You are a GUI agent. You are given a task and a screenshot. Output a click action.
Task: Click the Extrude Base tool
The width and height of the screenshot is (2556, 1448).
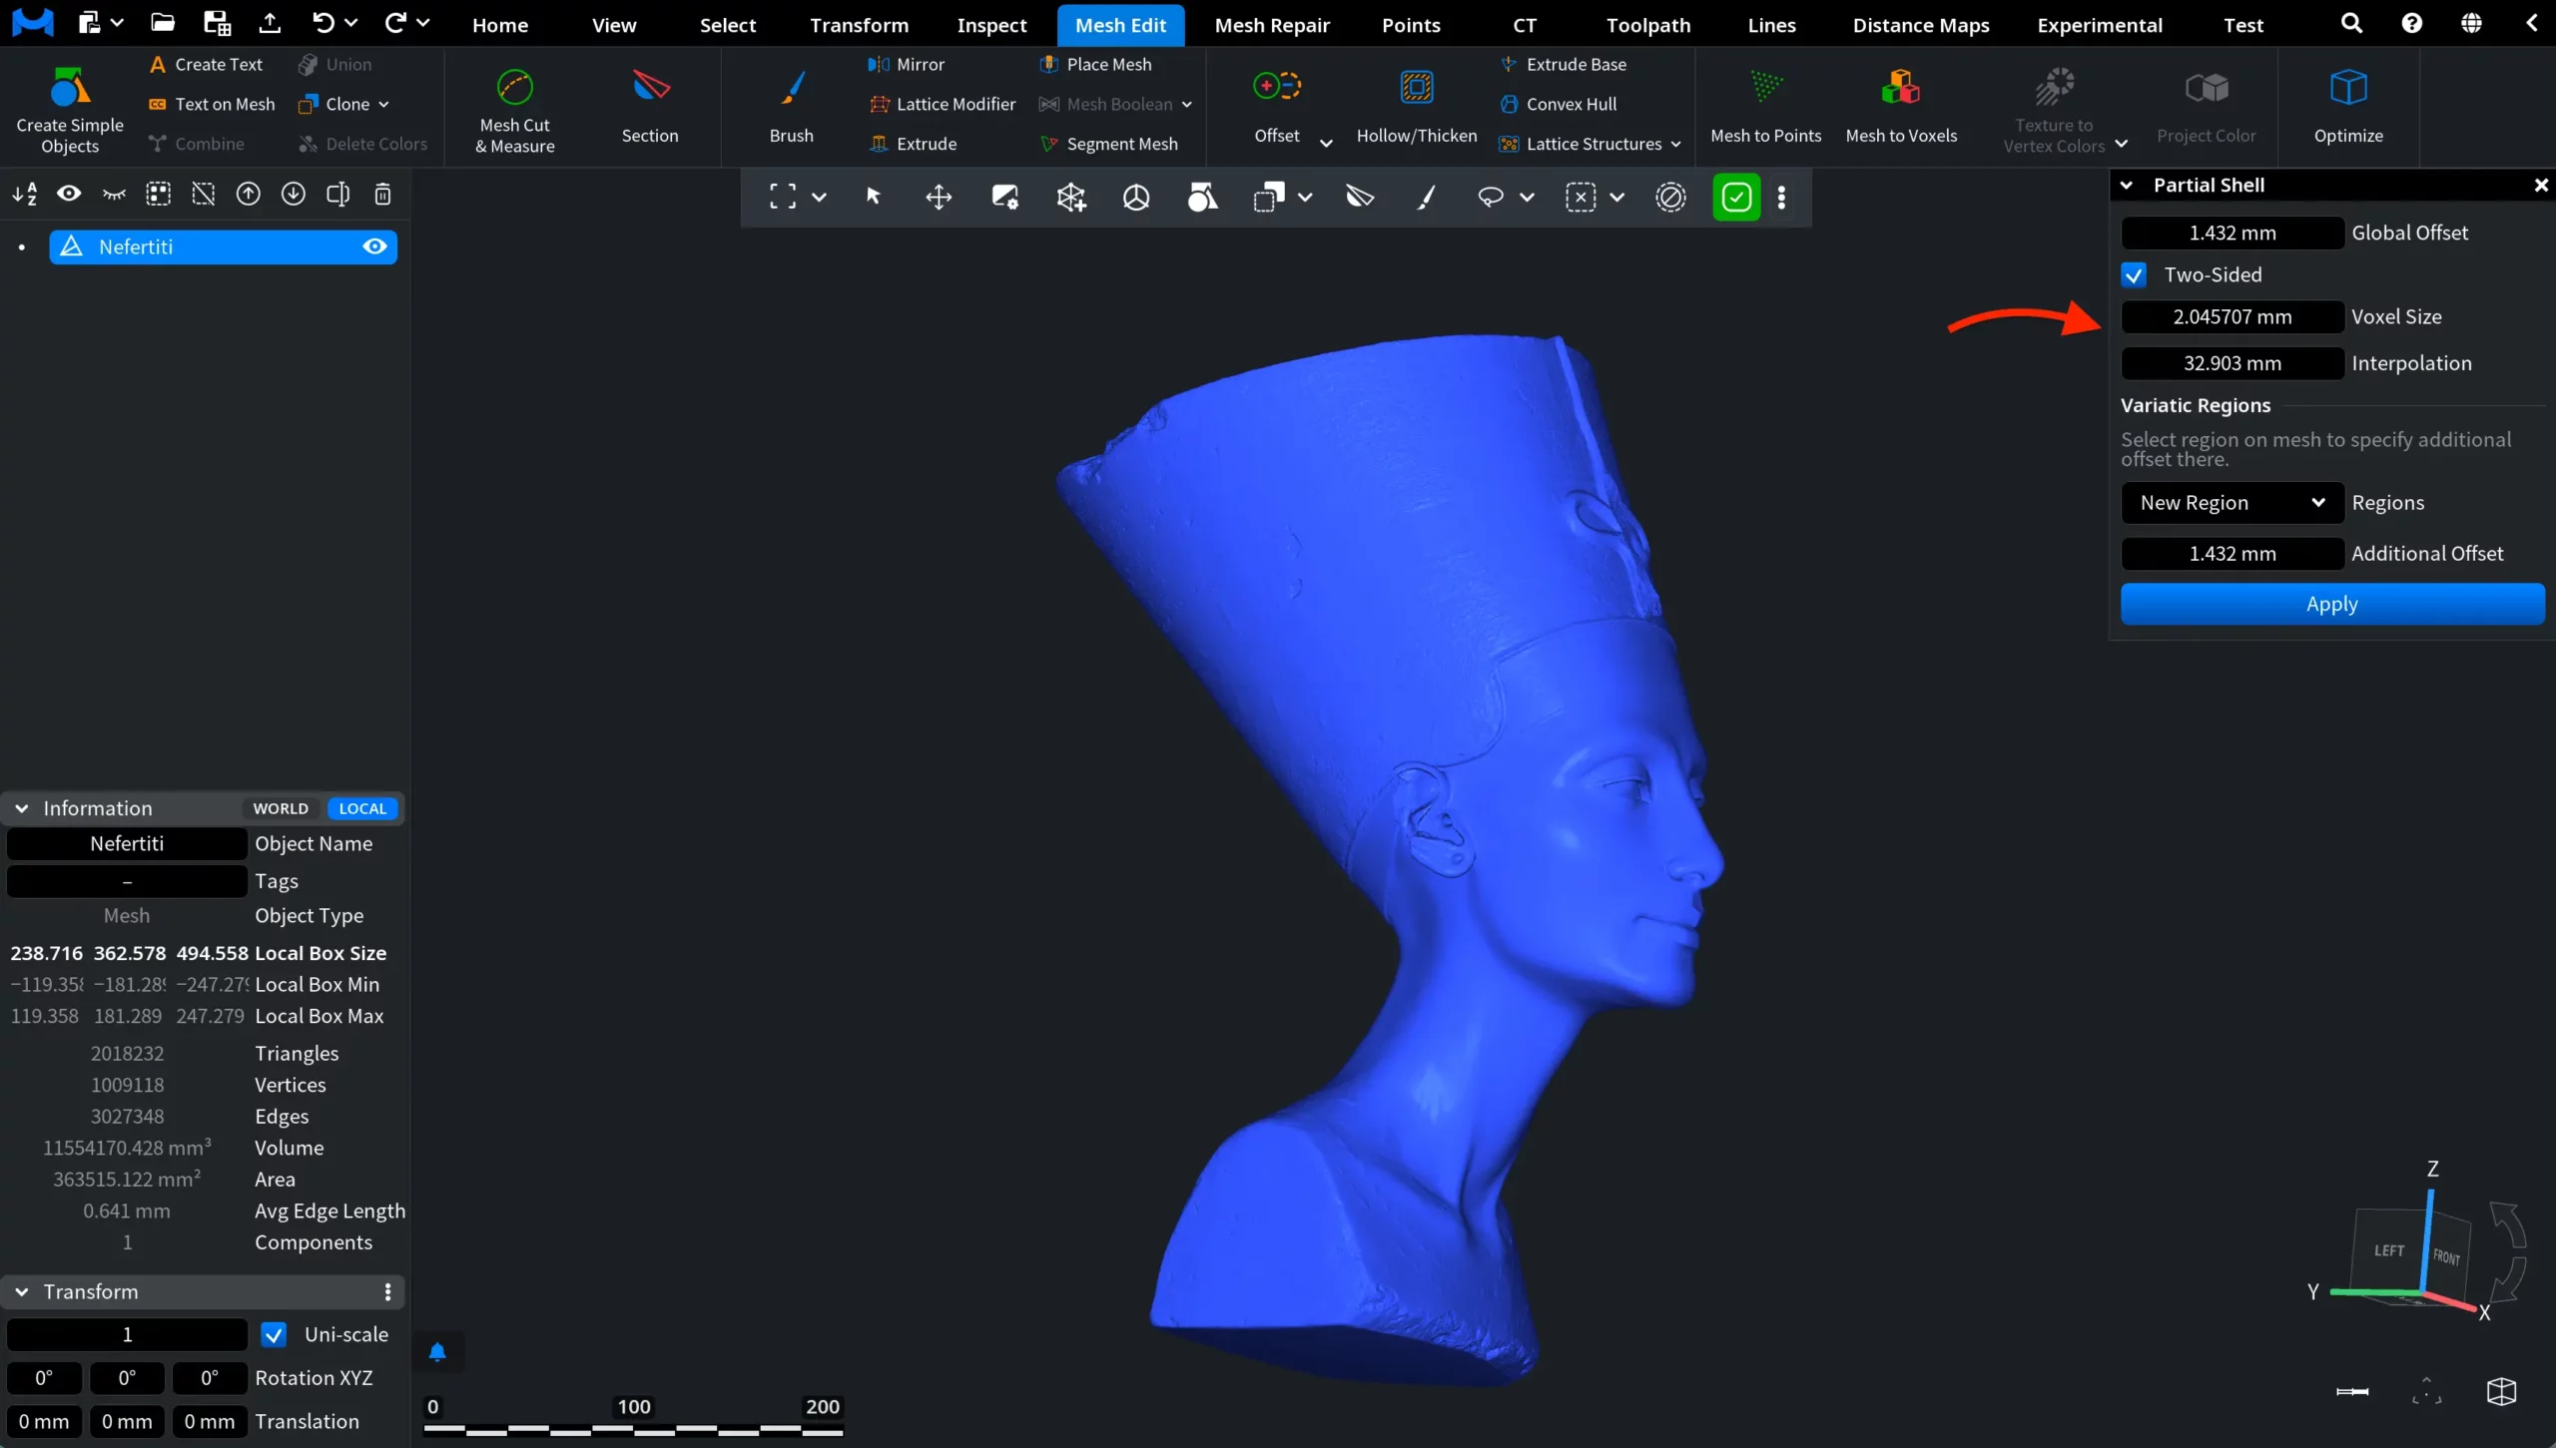[x=1564, y=64]
